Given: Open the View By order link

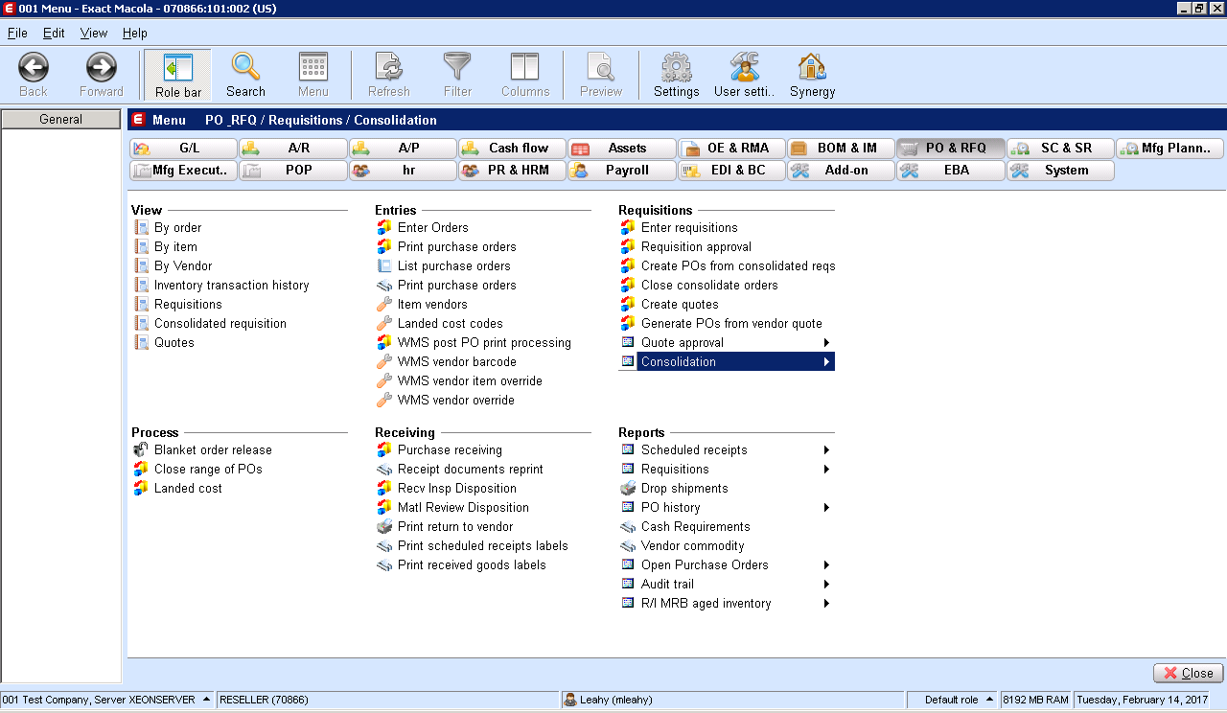Looking at the screenshot, I should click(x=177, y=228).
